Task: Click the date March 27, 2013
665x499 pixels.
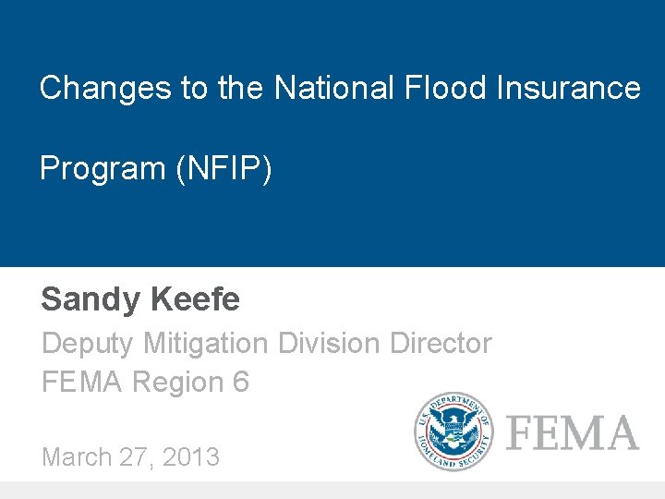Action: (x=130, y=456)
